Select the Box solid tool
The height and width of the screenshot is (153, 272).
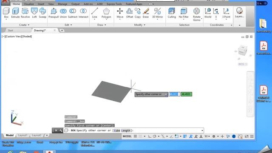[6, 13]
